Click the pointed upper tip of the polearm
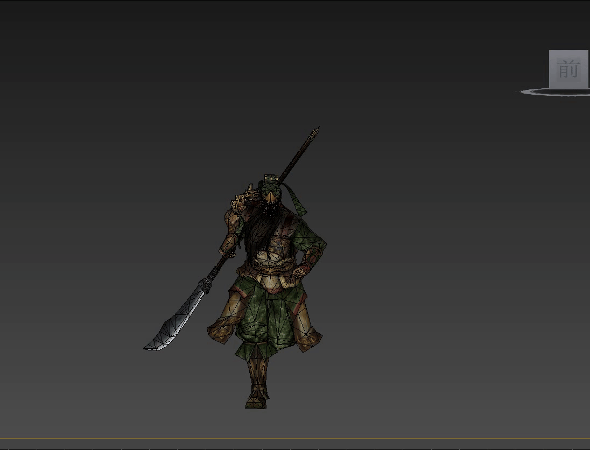590x450 pixels. [x=317, y=130]
